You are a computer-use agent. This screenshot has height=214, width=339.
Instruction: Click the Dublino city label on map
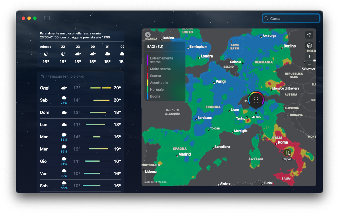coord(168,38)
